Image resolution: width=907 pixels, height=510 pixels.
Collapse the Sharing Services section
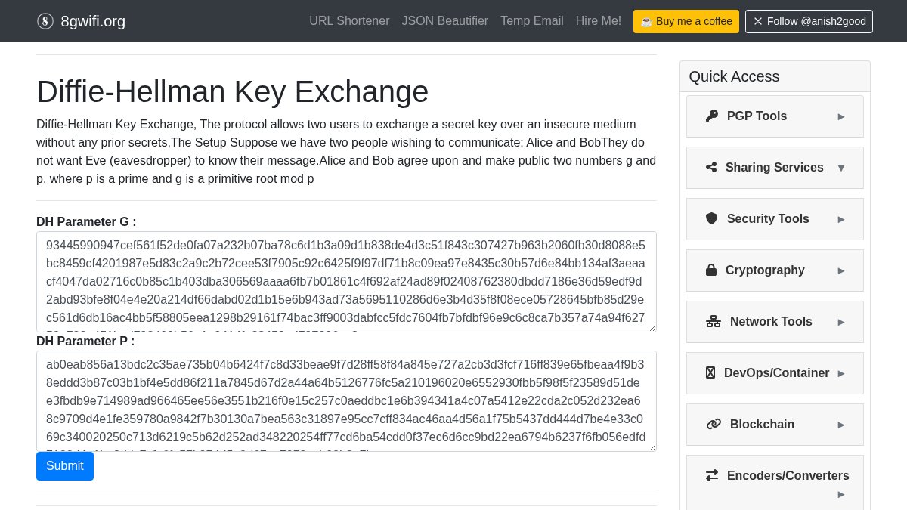775,167
